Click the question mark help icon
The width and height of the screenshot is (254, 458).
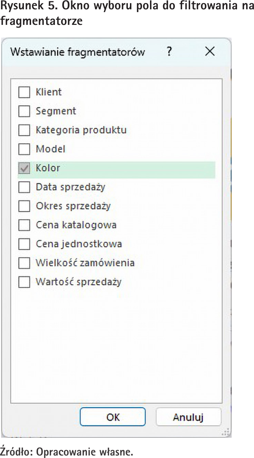(169, 52)
